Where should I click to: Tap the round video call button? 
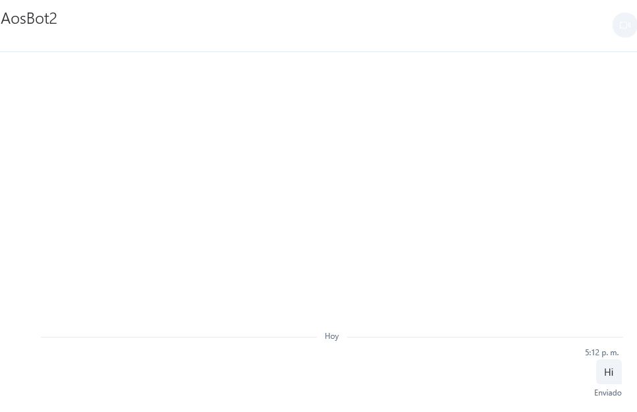pyautogui.click(x=624, y=25)
